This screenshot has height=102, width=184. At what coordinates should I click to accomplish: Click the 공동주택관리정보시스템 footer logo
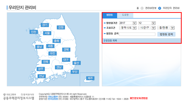[x=19, y=98]
